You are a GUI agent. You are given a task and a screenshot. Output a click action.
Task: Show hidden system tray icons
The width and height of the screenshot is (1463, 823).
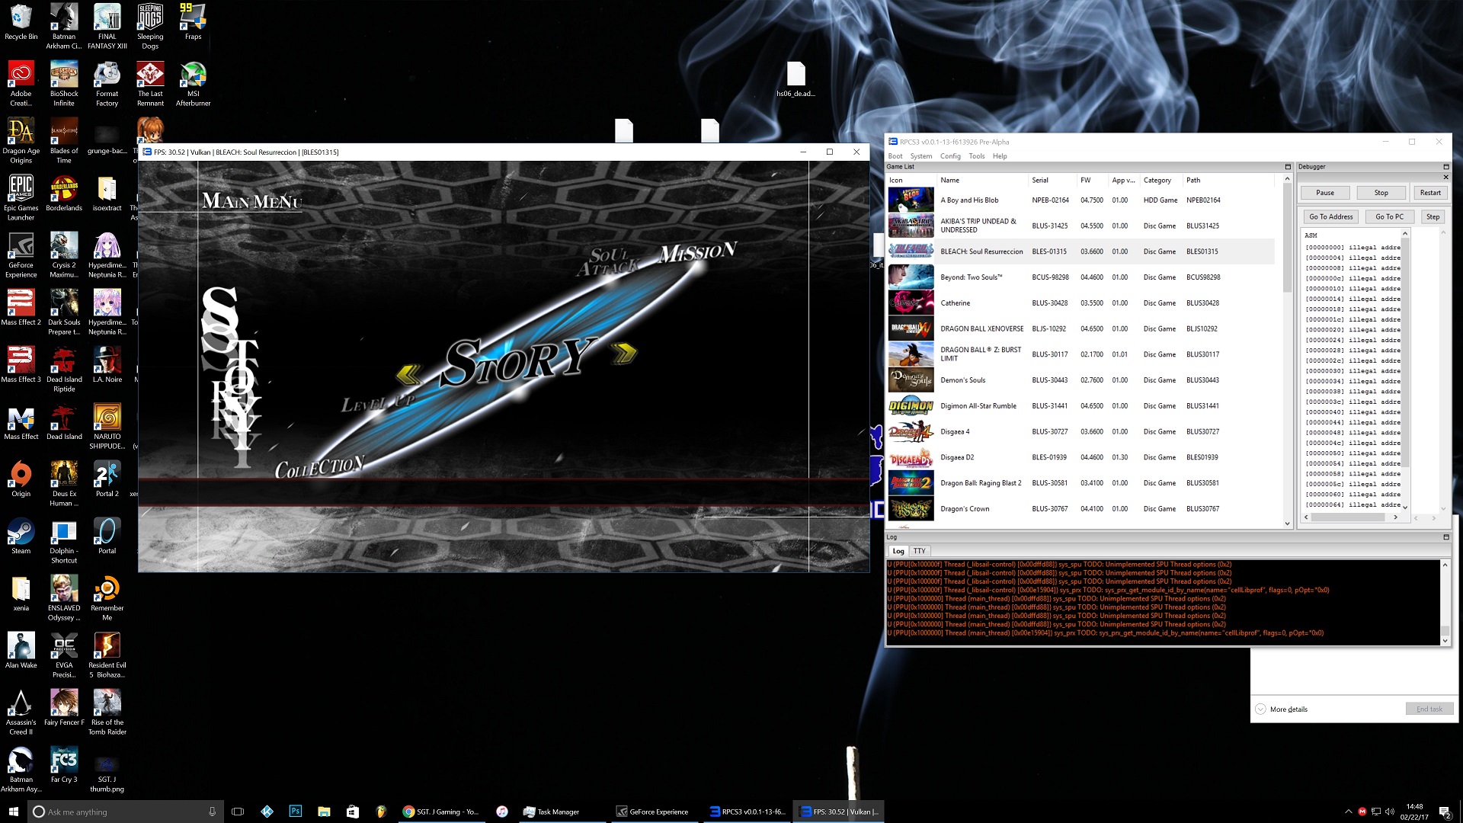[x=1348, y=812]
